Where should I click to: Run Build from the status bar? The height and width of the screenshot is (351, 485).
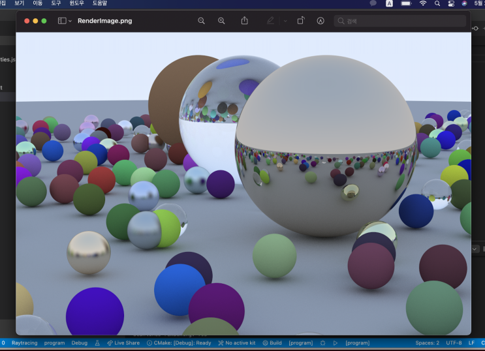click(272, 343)
